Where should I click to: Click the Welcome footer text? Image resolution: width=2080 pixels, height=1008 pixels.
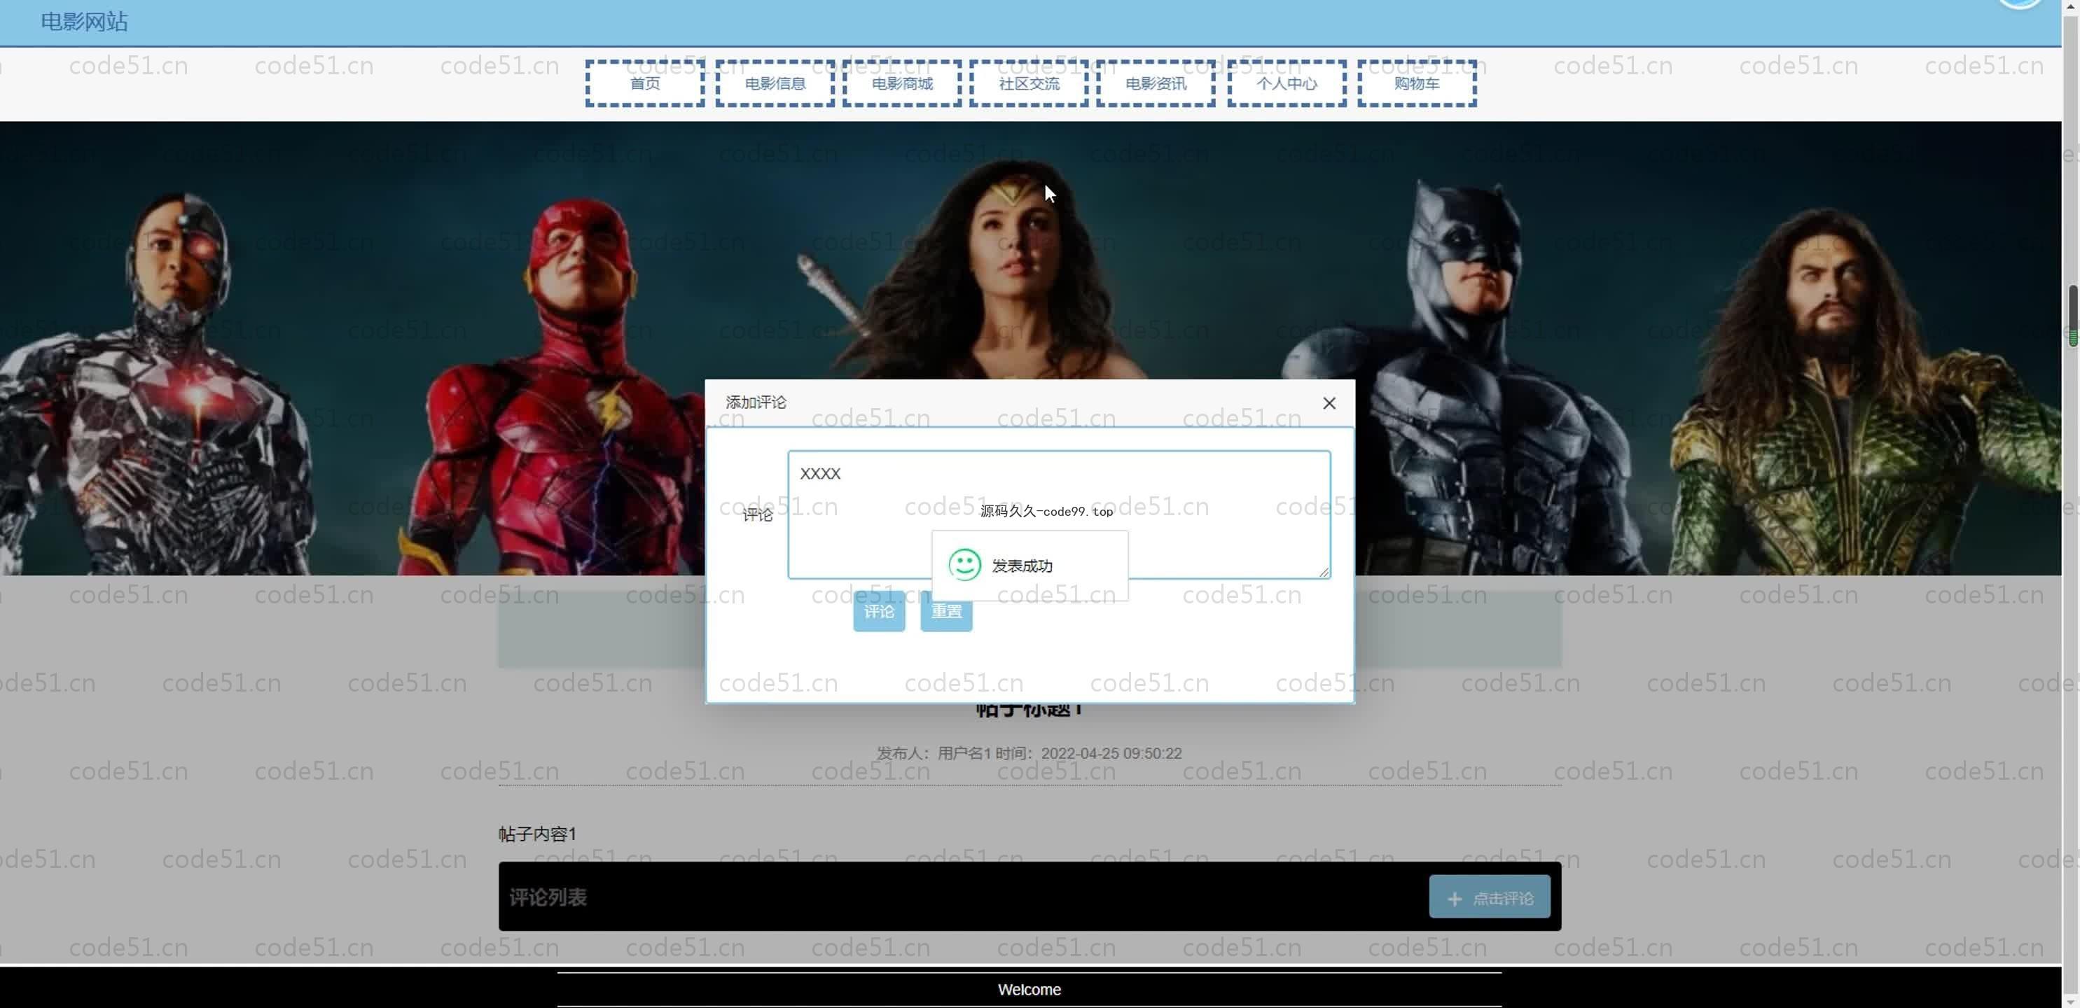point(1029,989)
